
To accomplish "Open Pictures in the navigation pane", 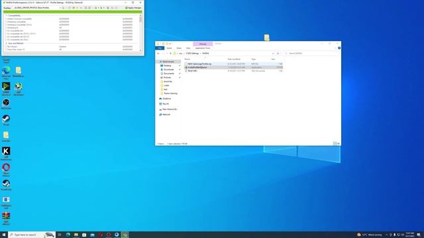I will click(x=168, y=78).
